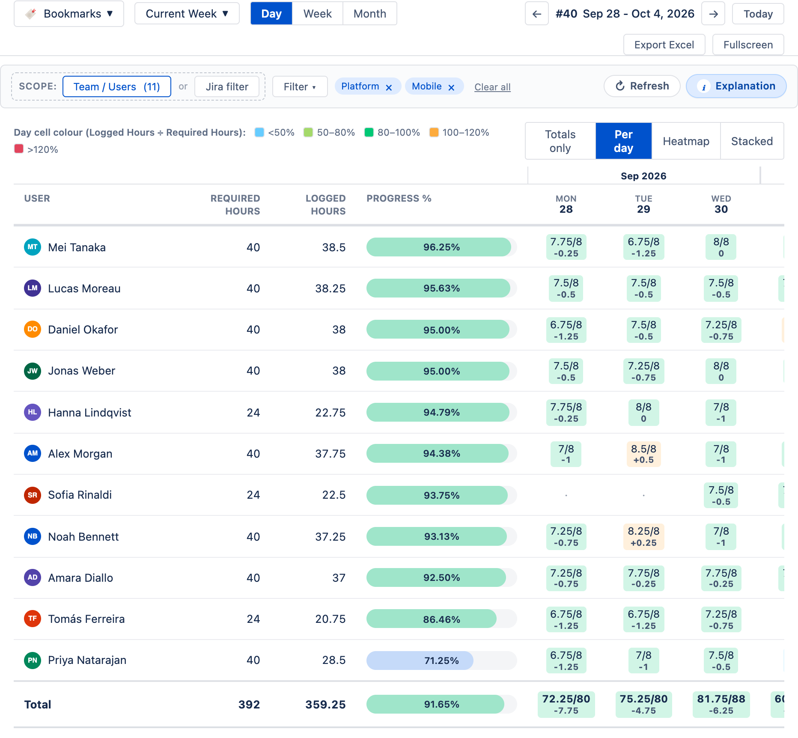
Task: Go to next week arrow
Action: [713, 14]
